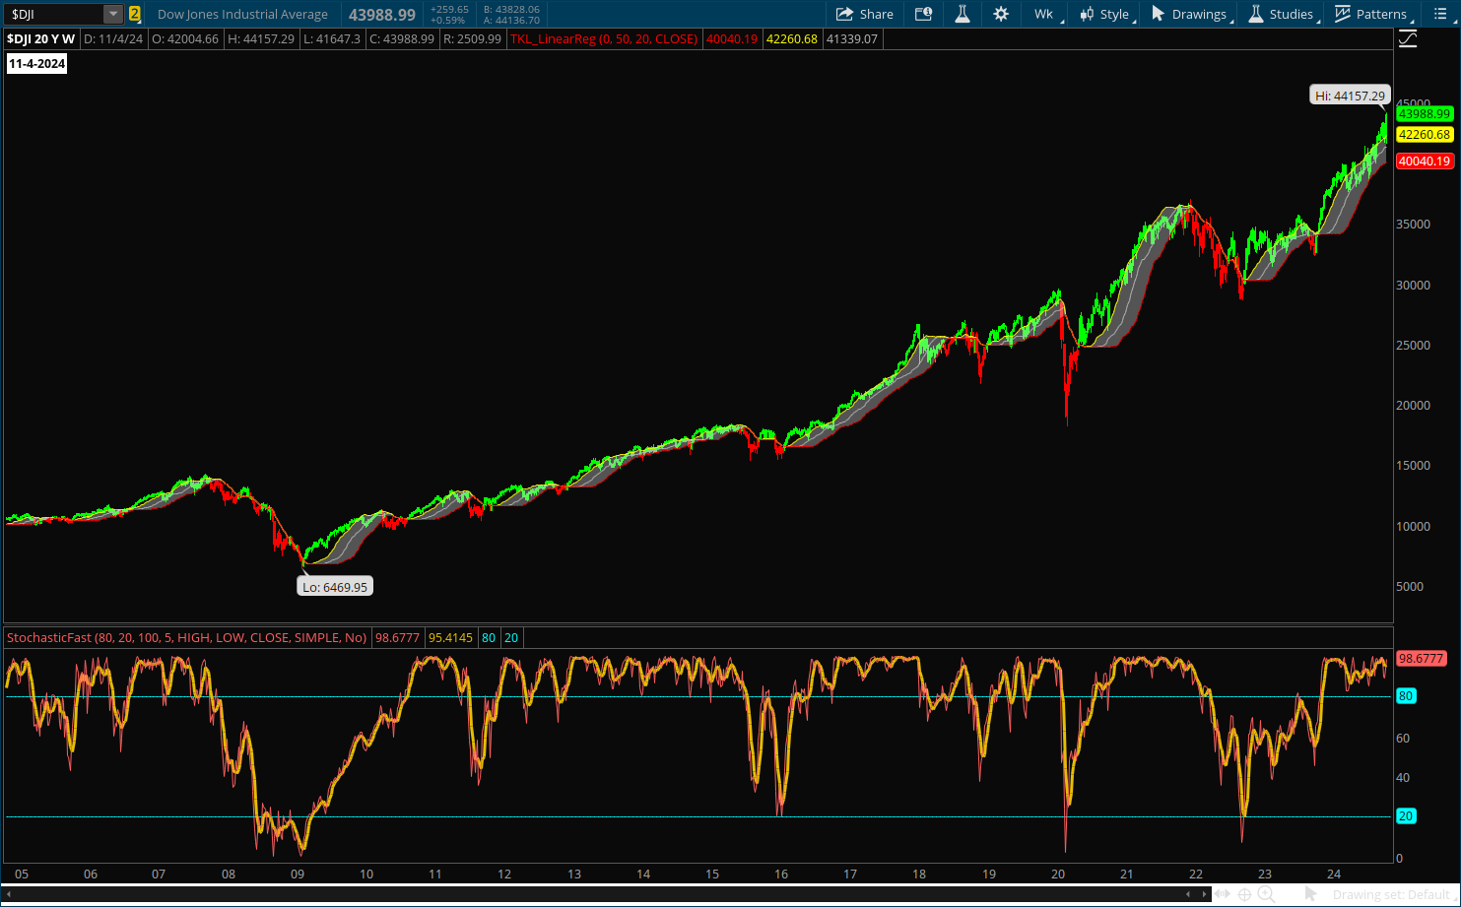This screenshot has height=907, width=1461.
Task: Open the Studies dropdown menu
Action: click(x=1282, y=14)
